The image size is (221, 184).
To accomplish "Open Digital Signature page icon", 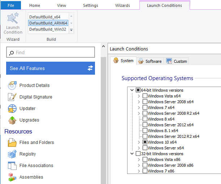I will 12,97.
